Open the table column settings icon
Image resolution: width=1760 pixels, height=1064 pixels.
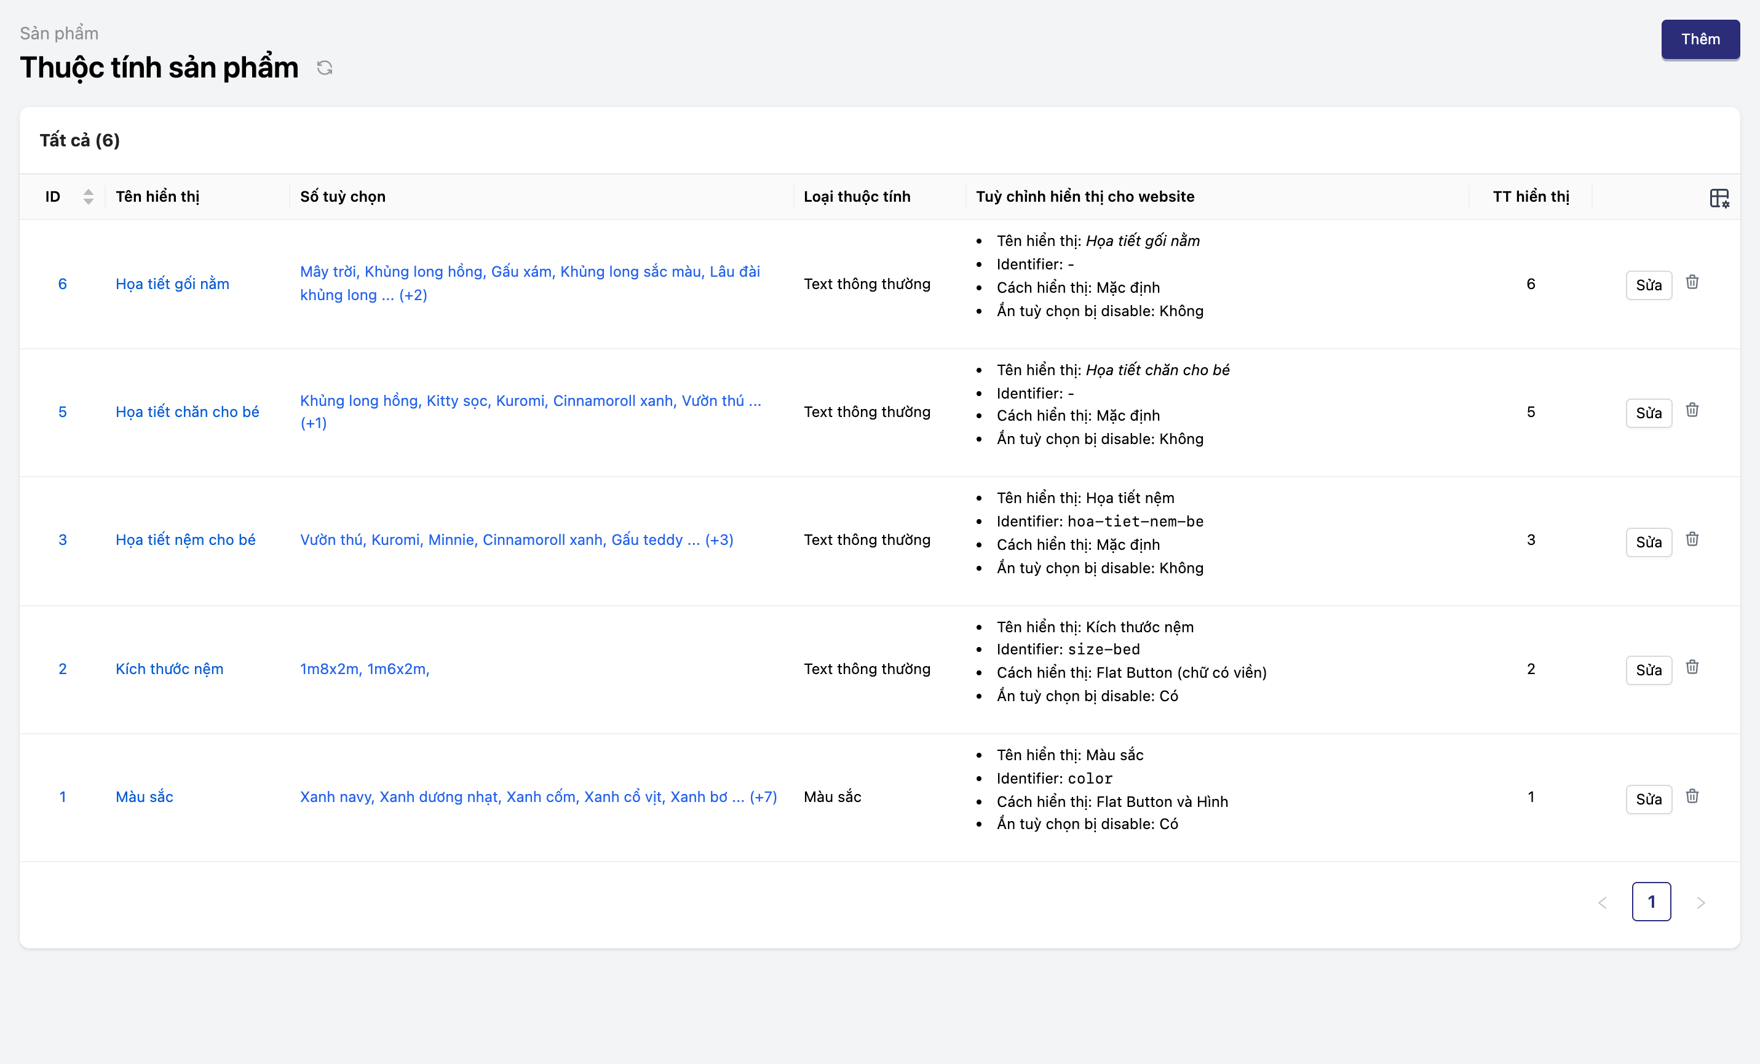tap(1719, 198)
